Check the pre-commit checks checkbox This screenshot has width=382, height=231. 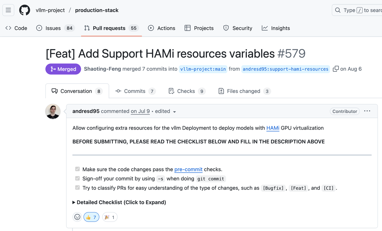click(77, 169)
